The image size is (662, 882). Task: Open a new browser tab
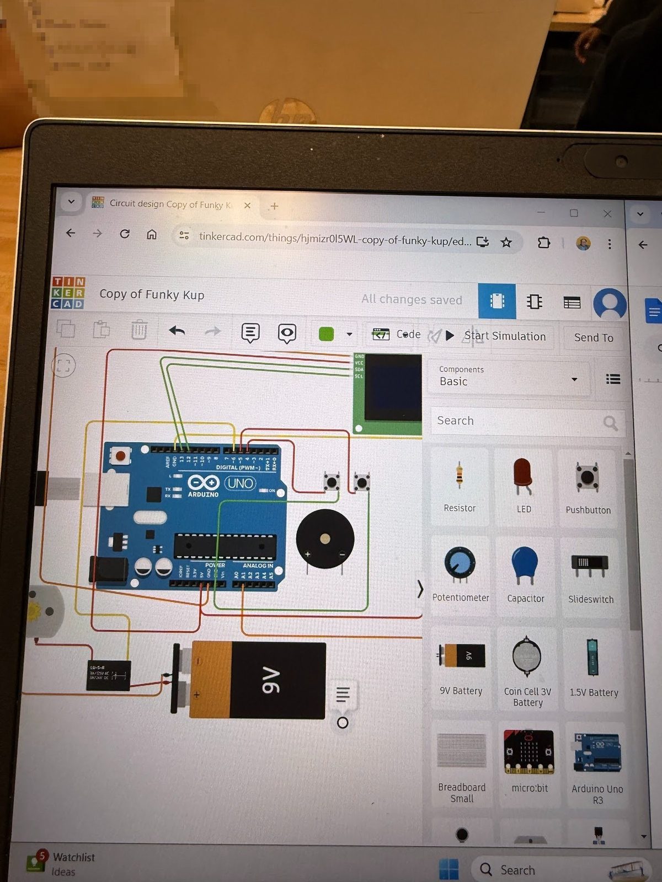tap(274, 206)
